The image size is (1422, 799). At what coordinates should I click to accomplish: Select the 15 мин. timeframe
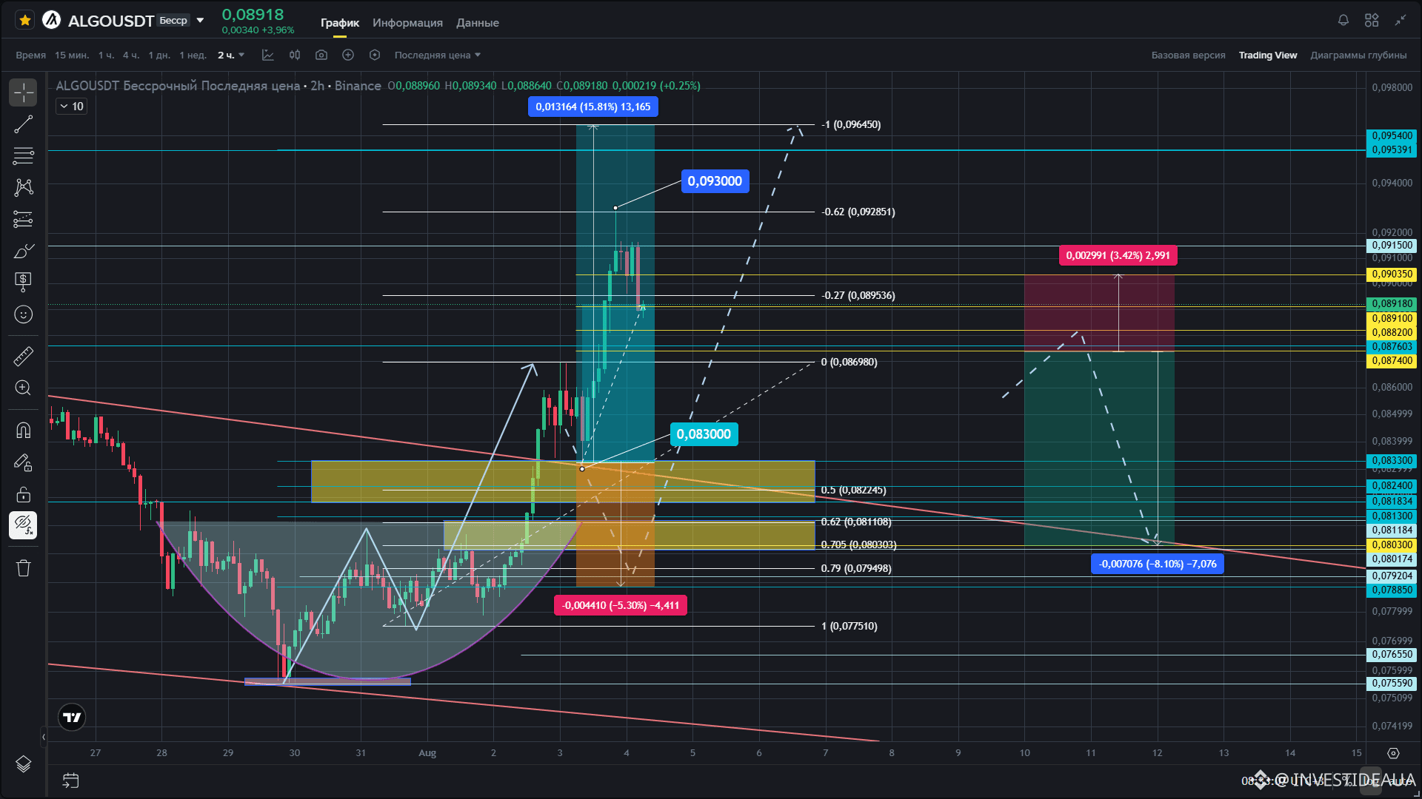coord(72,55)
